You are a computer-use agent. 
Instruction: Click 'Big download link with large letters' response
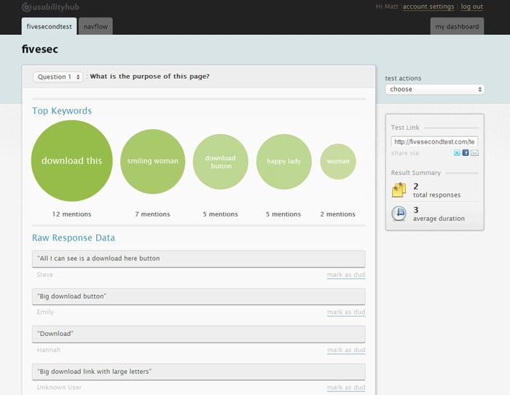[199, 372]
